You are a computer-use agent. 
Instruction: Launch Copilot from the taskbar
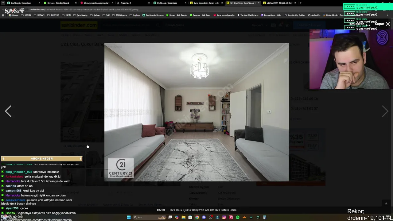coord(177,217)
